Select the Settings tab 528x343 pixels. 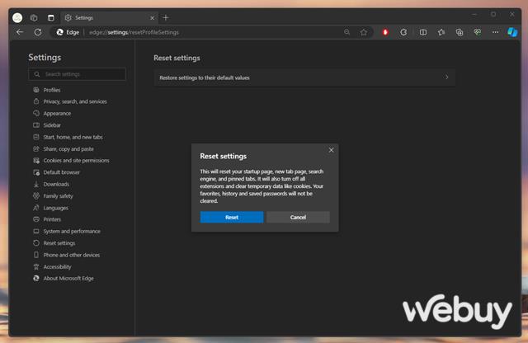109,18
